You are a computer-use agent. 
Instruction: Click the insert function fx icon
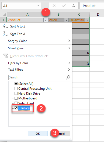pyautogui.click(x=74, y=6)
